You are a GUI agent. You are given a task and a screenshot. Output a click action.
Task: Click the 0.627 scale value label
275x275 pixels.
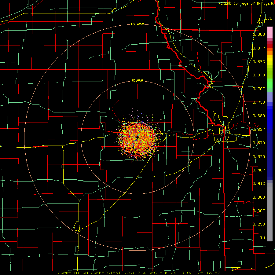pyautogui.click(x=259, y=130)
